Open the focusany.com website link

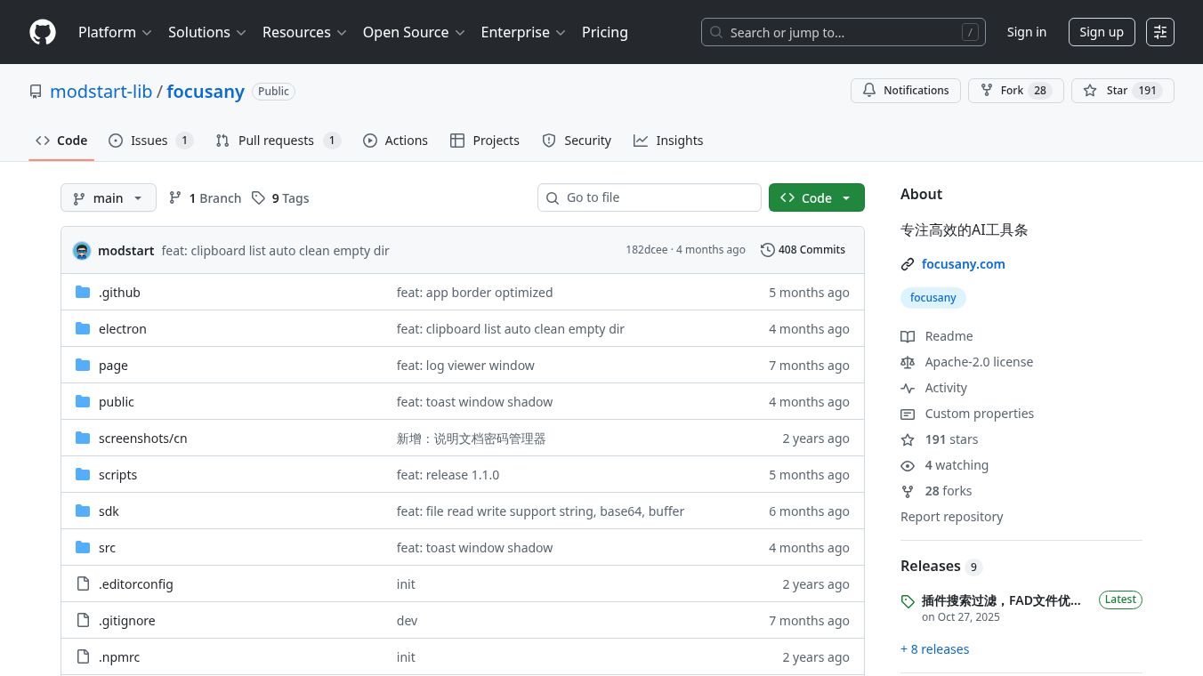coord(963,264)
